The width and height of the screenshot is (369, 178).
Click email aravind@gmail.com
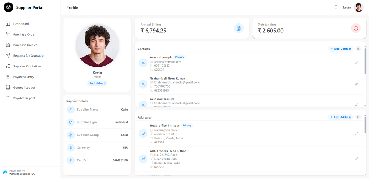point(168,62)
